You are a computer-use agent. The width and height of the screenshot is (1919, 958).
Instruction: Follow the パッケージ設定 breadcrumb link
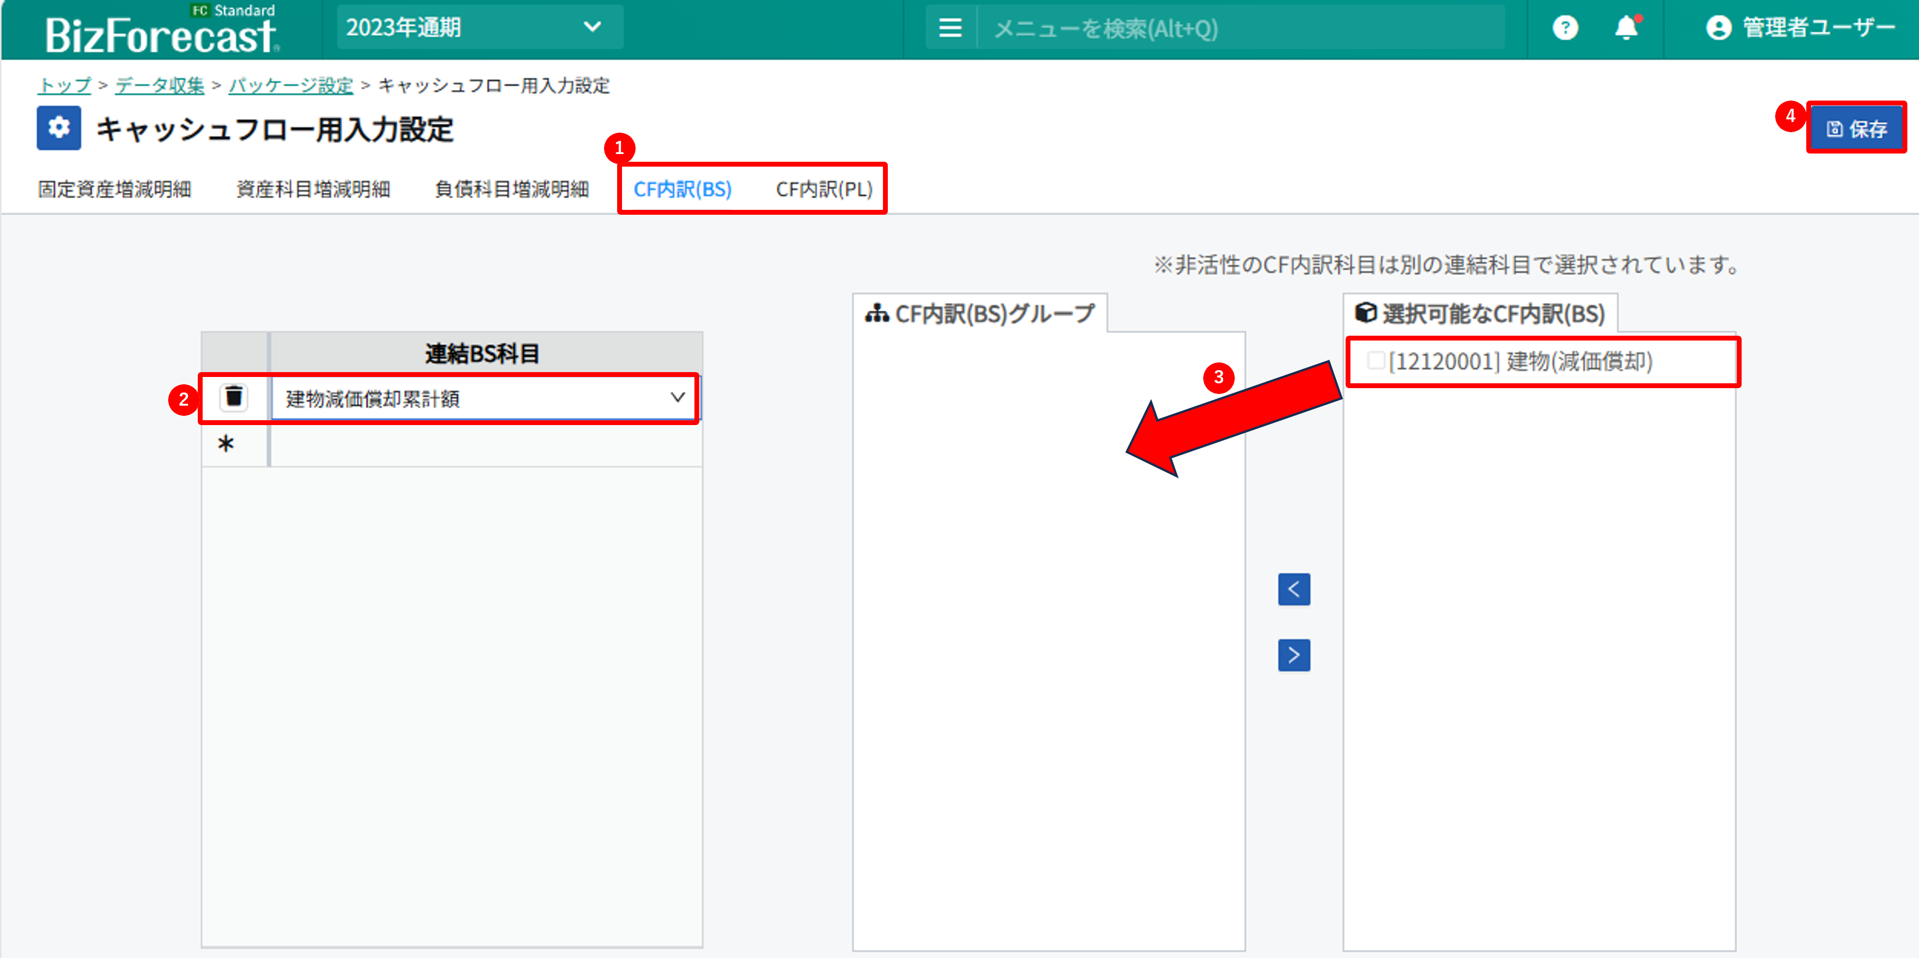point(290,86)
